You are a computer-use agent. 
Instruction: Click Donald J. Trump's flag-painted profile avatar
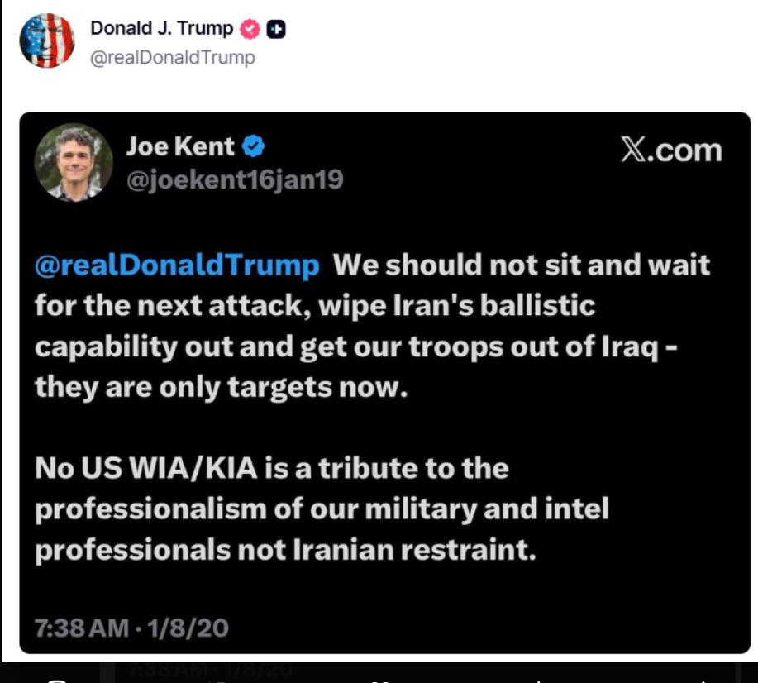[47, 41]
